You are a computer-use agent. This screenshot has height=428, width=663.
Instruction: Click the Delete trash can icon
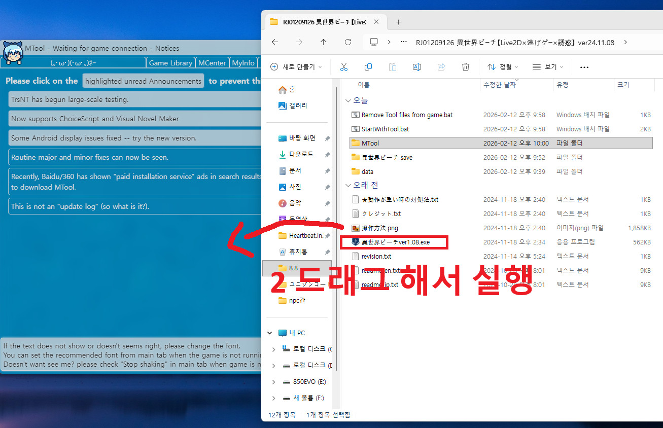(466, 67)
